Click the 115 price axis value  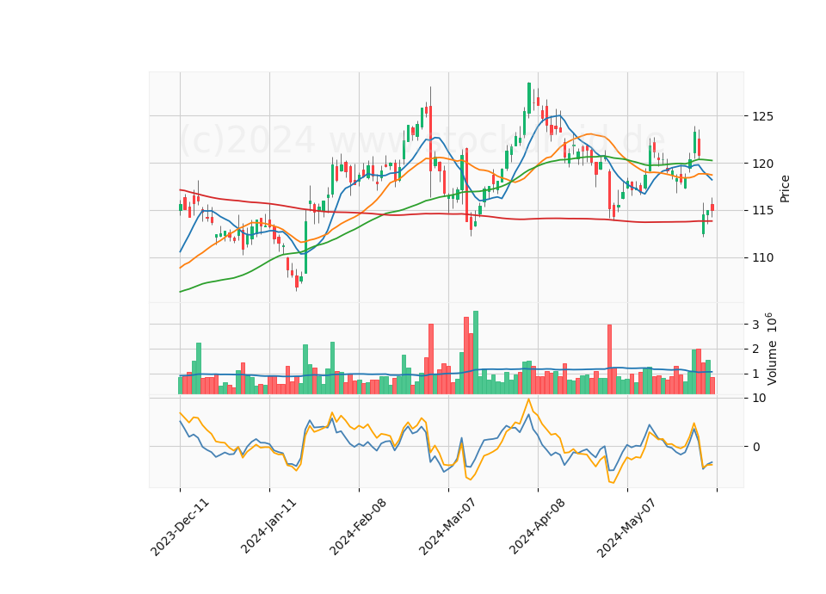[x=763, y=211]
